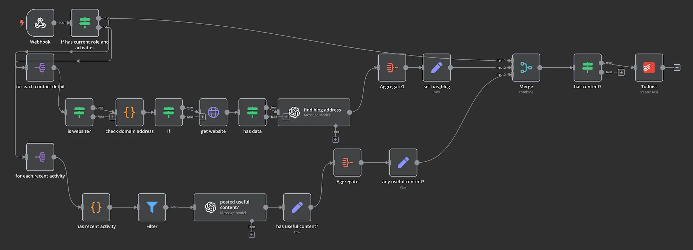Open the Filter node
This screenshot has width=693, height=250.
[152, 207]
